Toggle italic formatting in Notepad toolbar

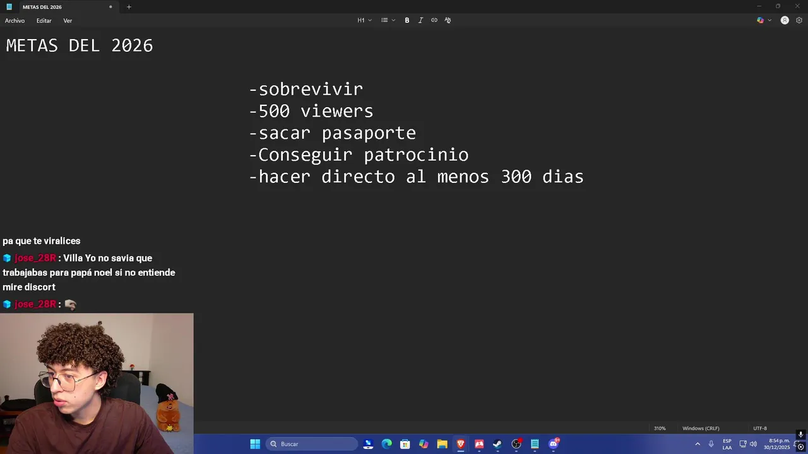[420, 20]
